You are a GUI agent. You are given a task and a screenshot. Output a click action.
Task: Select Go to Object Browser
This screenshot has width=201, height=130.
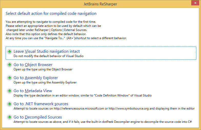pyautogui.click(x=33, y=65)
